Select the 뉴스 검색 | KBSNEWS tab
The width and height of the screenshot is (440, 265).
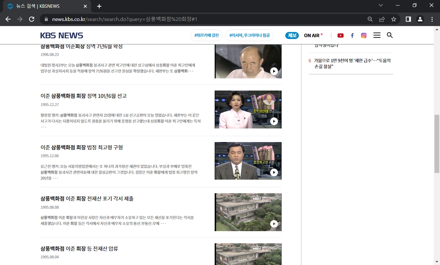(46, 6)
